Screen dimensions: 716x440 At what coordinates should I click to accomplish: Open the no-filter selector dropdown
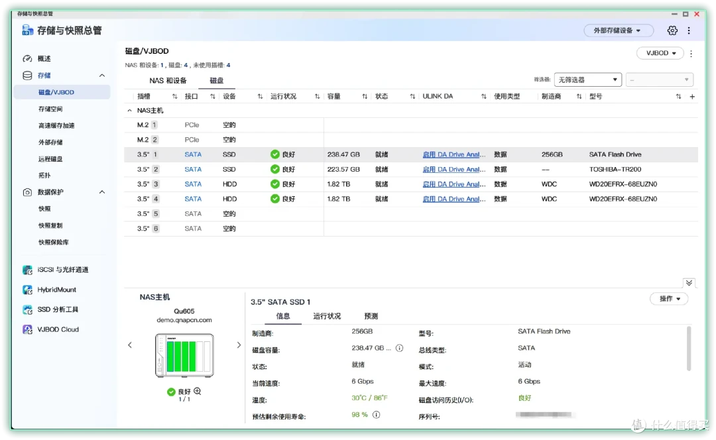(587, 80)
